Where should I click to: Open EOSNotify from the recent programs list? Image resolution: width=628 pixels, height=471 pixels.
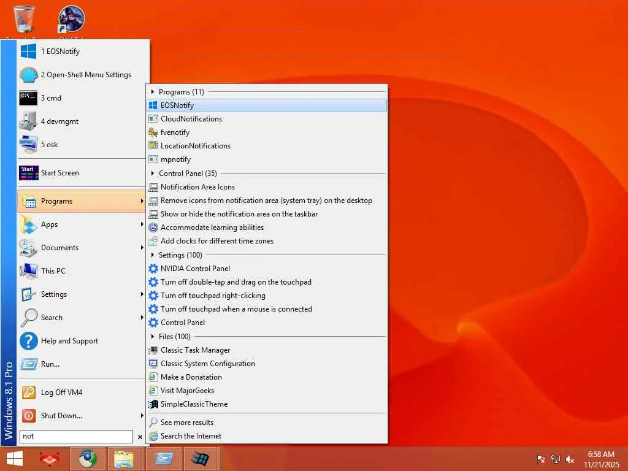click(x=82, y=52)
